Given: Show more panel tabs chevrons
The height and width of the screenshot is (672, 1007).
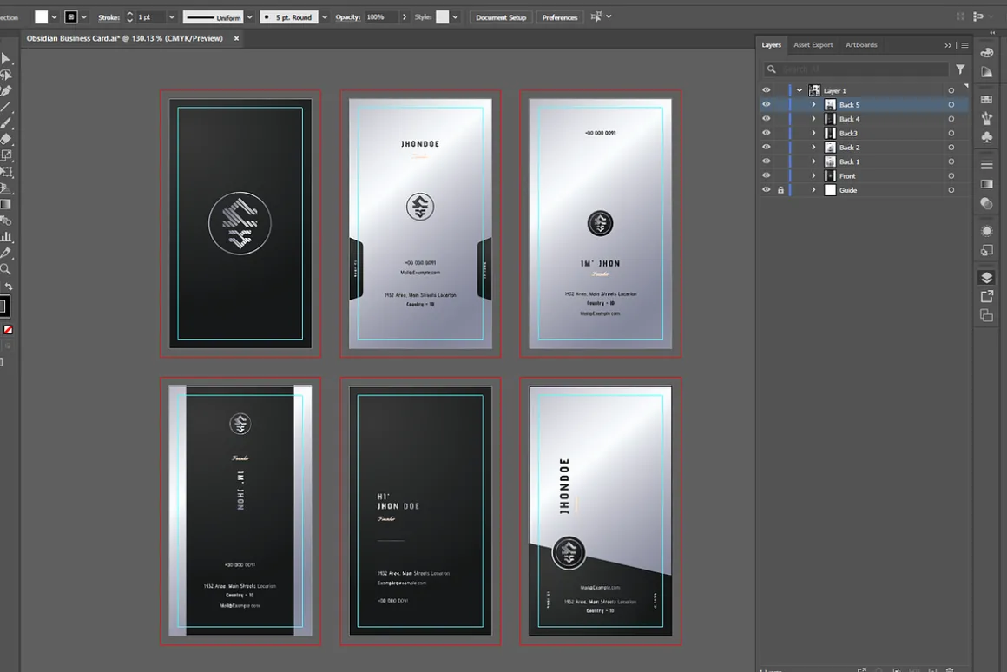Looking at the screenshot, I should tap(948, 46).
